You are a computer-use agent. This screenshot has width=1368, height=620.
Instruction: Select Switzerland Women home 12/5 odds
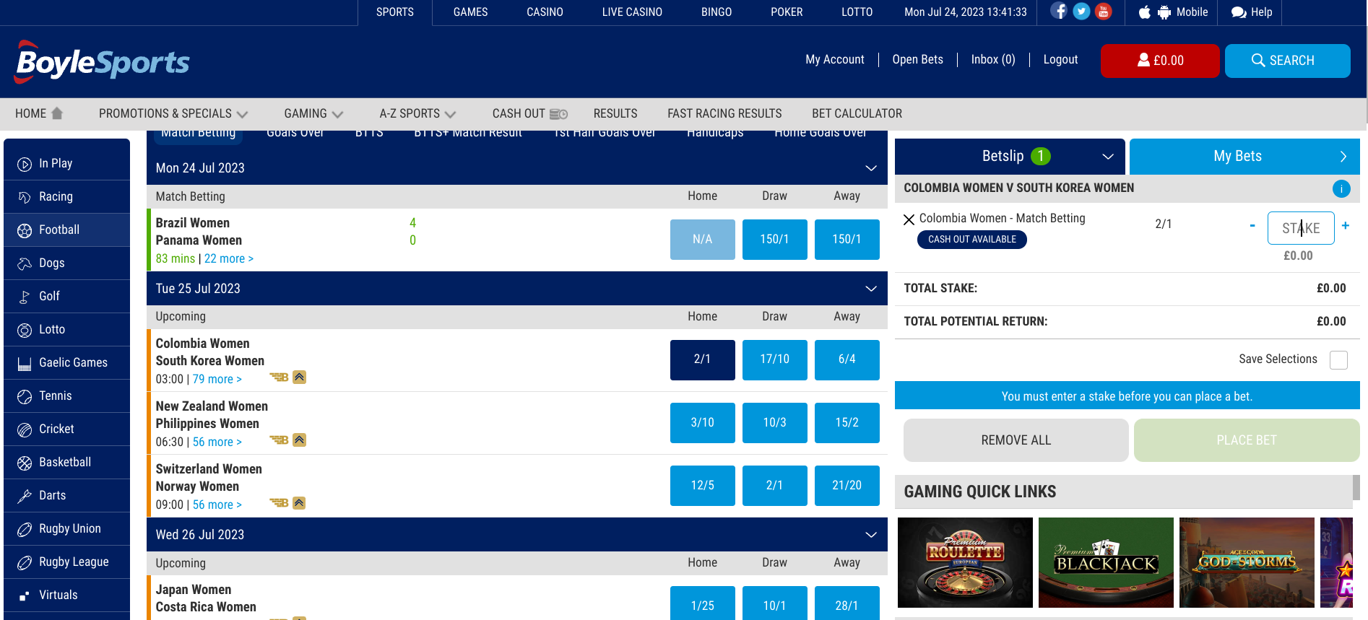pyautogui.click(x=702, y=485)
